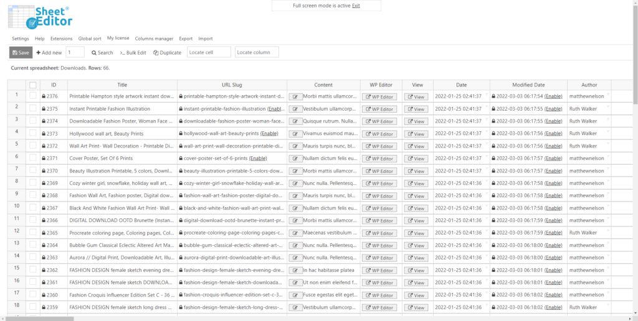Edit content of In hac habitasse platea

(295, 270)
